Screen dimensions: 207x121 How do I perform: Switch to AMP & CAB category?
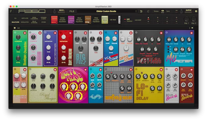(25, 18)
